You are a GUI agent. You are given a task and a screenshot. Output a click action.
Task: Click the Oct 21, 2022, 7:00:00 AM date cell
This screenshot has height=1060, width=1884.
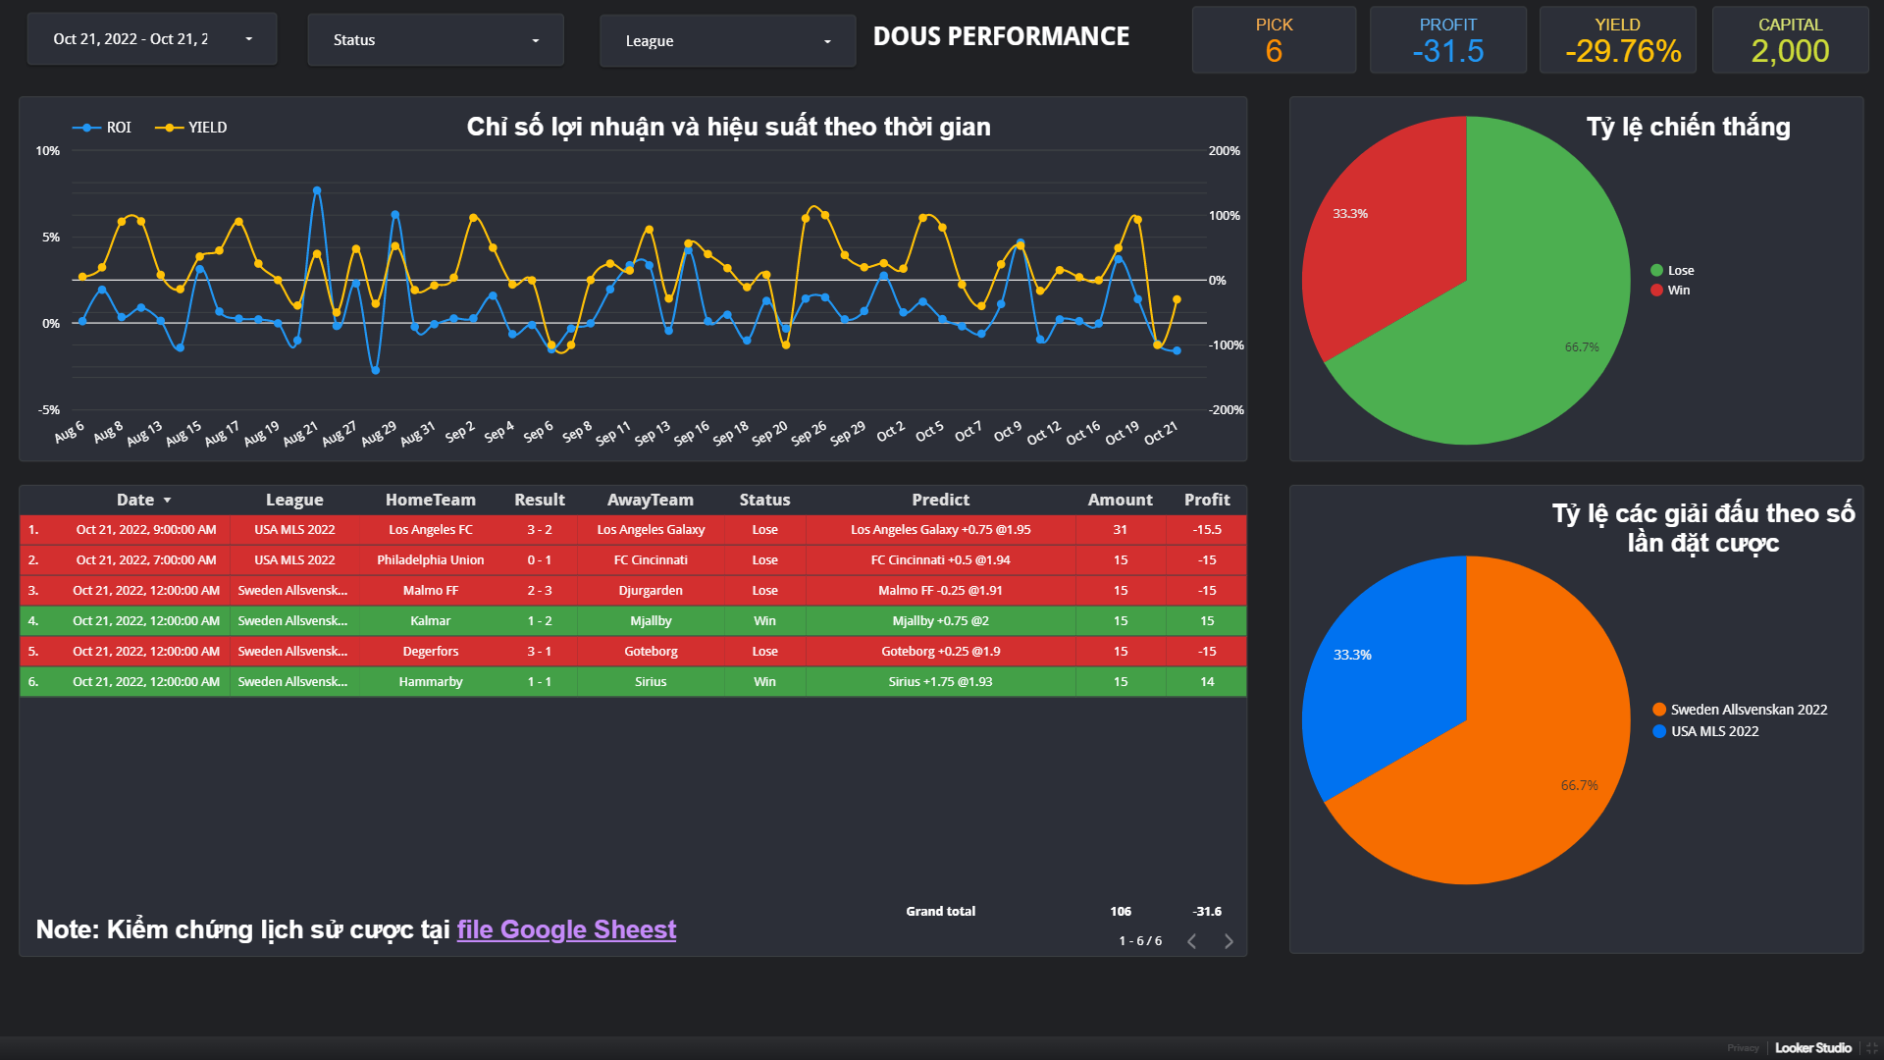[x=146, y=560]
